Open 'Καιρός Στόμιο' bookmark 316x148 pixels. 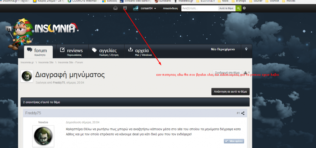tap(48, 1)
